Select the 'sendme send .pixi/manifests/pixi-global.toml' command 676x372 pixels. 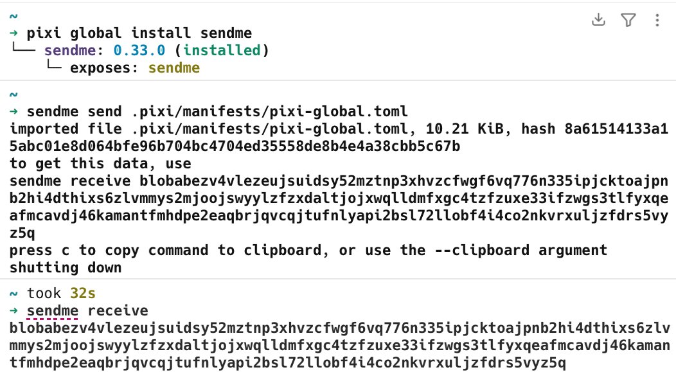pos(217,112)
